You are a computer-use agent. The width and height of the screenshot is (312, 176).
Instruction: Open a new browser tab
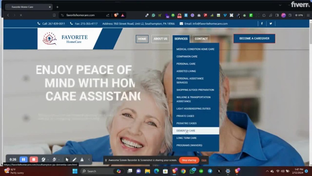pyautogui.click(x=57, y=7)
